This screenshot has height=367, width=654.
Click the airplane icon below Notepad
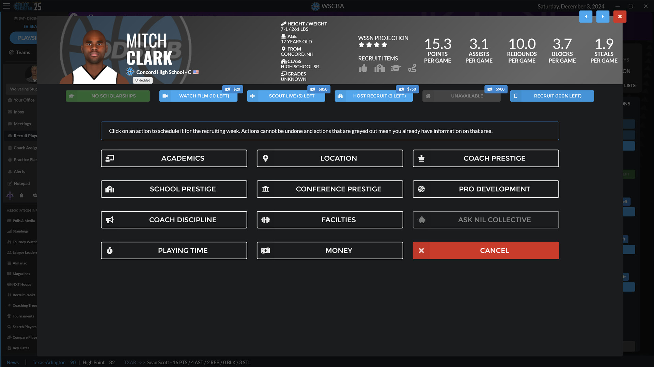(x=10, y=195)
